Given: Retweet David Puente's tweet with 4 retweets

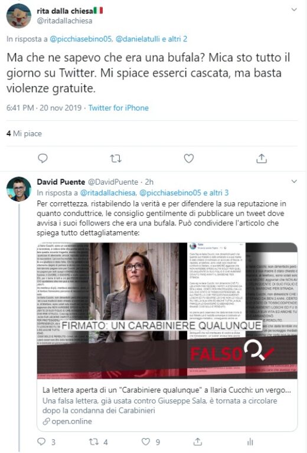Looking at the screenshot, I should [94, 442].
